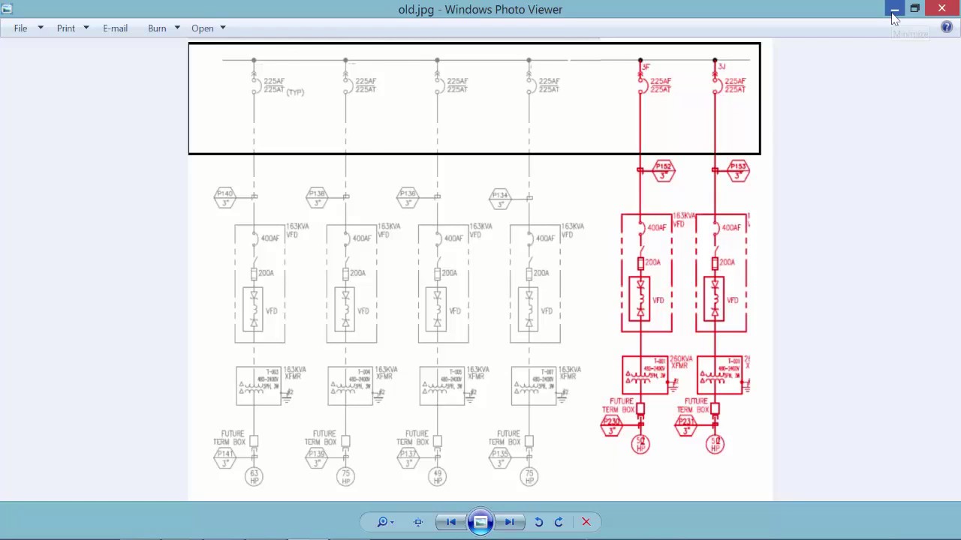
Task: Click the gray P140 hexagon label
Action: (224, 197)
